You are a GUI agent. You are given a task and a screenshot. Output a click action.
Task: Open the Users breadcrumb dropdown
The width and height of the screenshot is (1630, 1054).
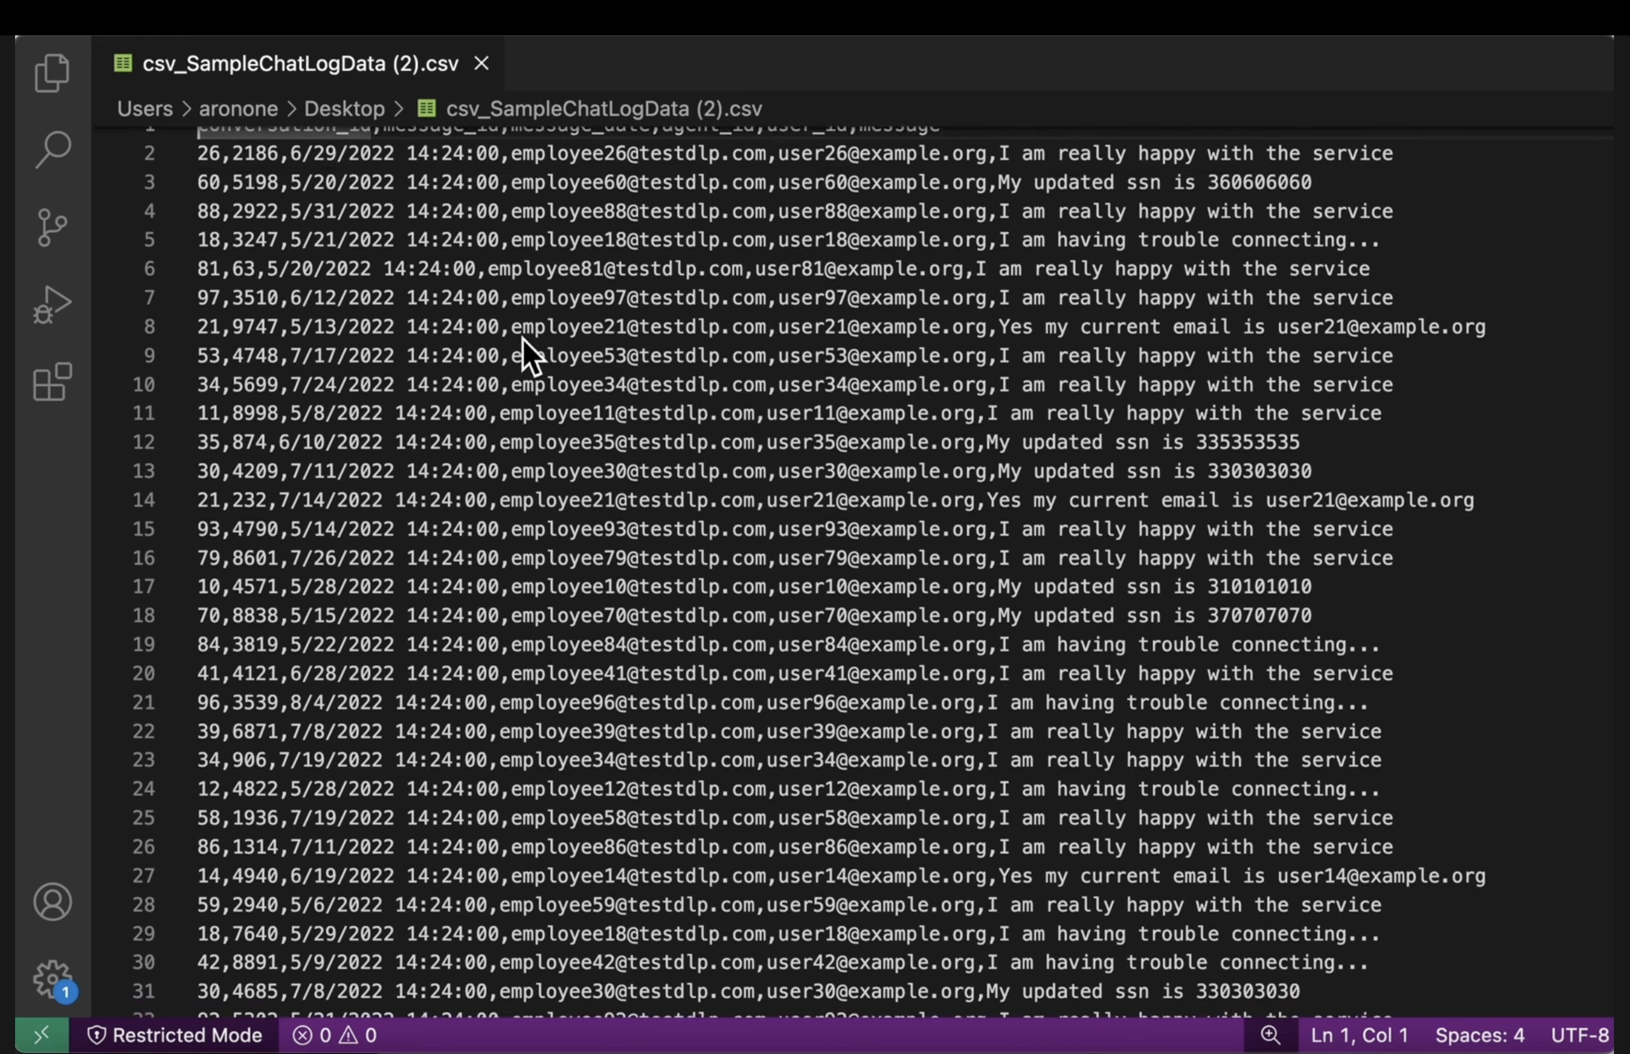[x=144, y=108]
